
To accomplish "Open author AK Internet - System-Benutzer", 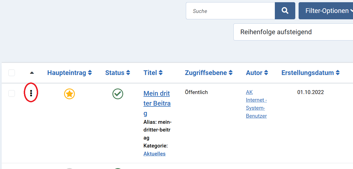I will coord(256,104).
